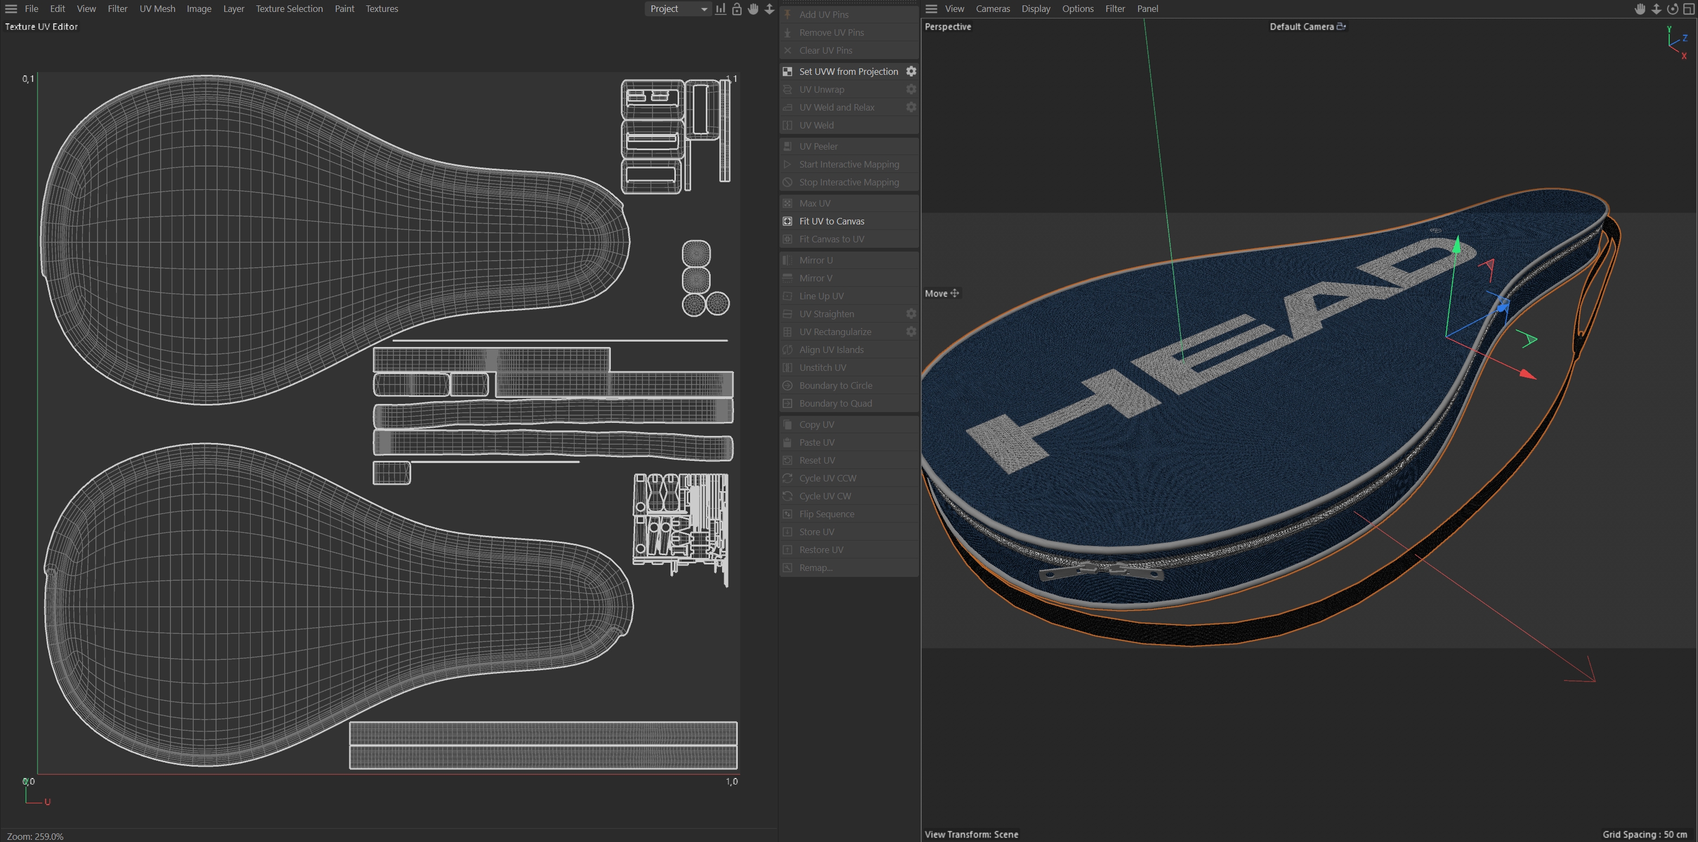
Task: Toggle the lock icon in UV editor
Action: (737, 9)
